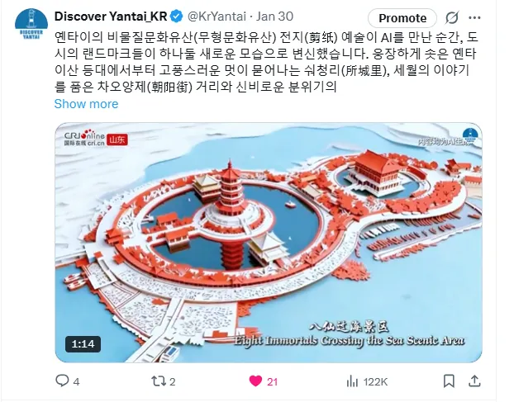Viewport: 514px width, 402px height.
Task: Open the reply speech bubble icon
Action: coord(62,381)
